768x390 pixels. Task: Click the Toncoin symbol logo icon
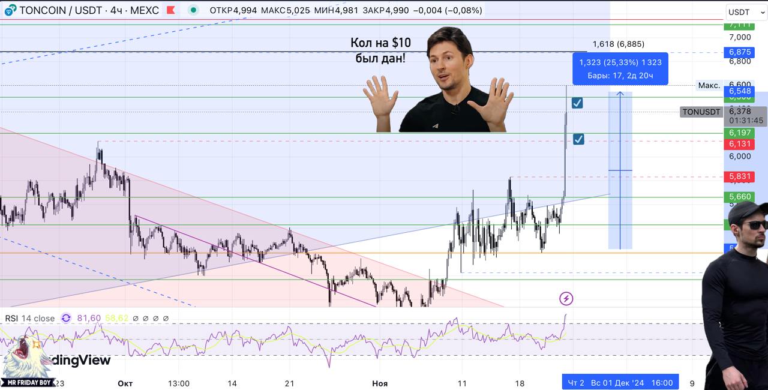(10, 10)
